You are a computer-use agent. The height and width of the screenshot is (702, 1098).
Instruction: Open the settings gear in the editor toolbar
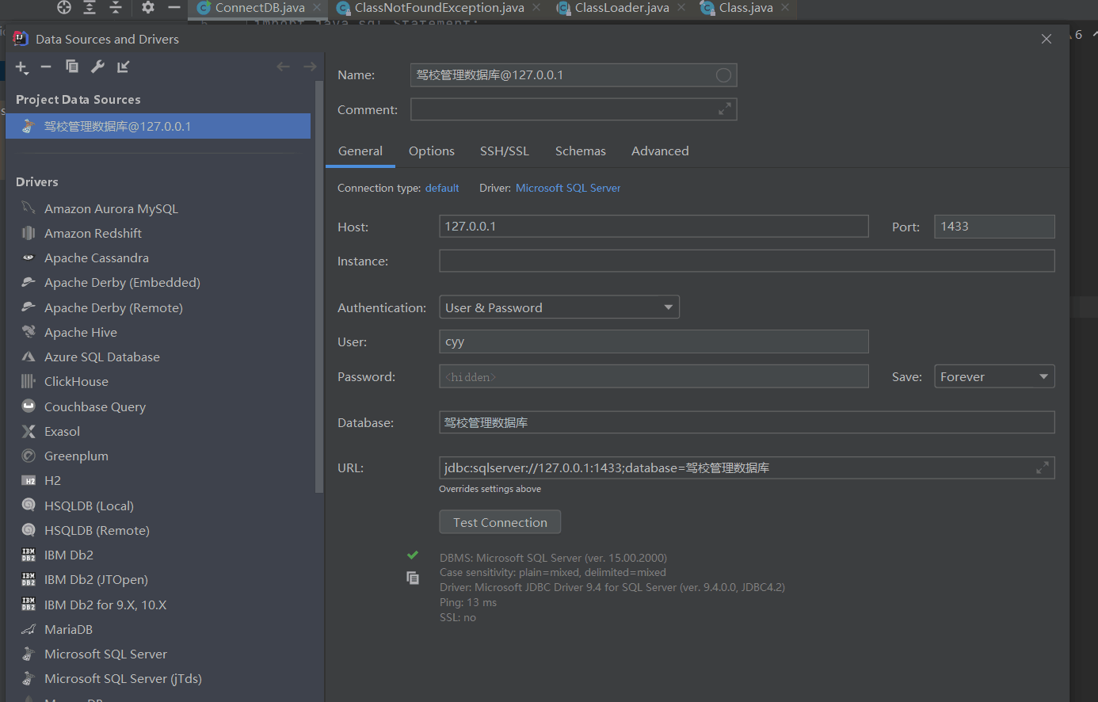click(x=147, y=8)
